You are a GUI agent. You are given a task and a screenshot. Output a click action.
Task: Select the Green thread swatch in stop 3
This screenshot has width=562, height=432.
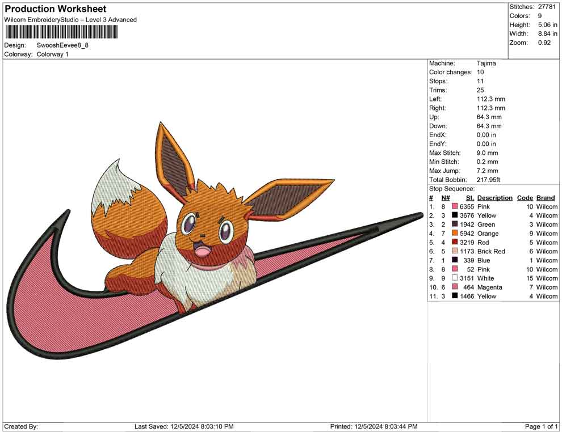[455, 225]
